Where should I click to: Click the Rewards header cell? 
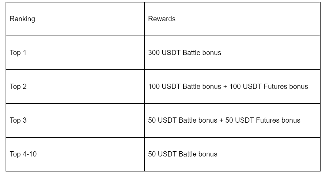tap(162, 19)
